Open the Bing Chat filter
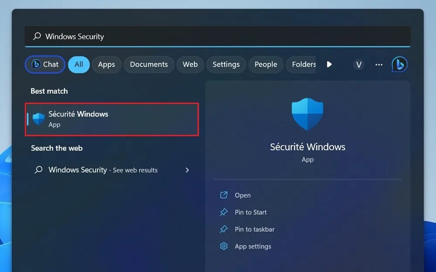Viewport: 436px width, 272px height. point(45,64)
